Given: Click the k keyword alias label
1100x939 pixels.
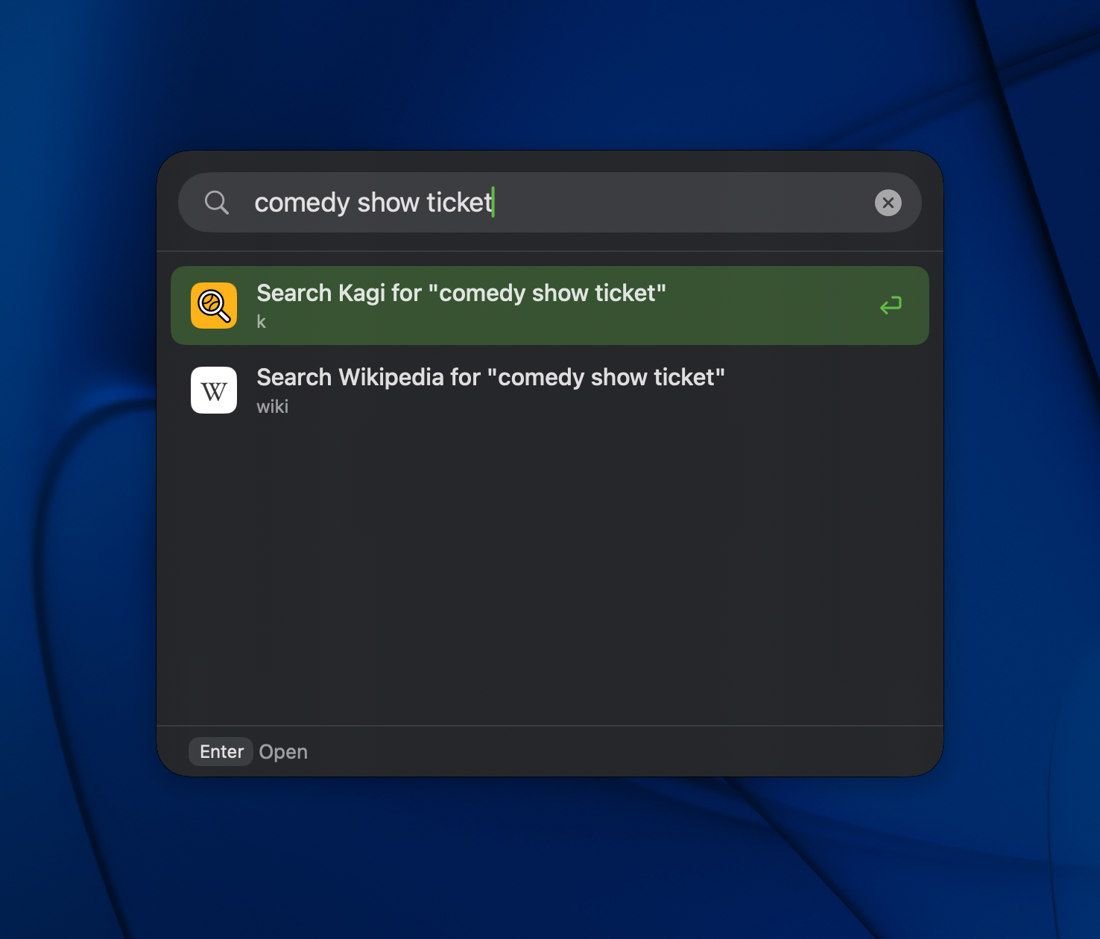Looking at the screenshot, I should (260, 322).
